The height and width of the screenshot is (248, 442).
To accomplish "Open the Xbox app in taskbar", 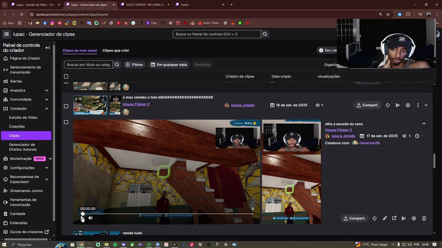I will point(132,245).
